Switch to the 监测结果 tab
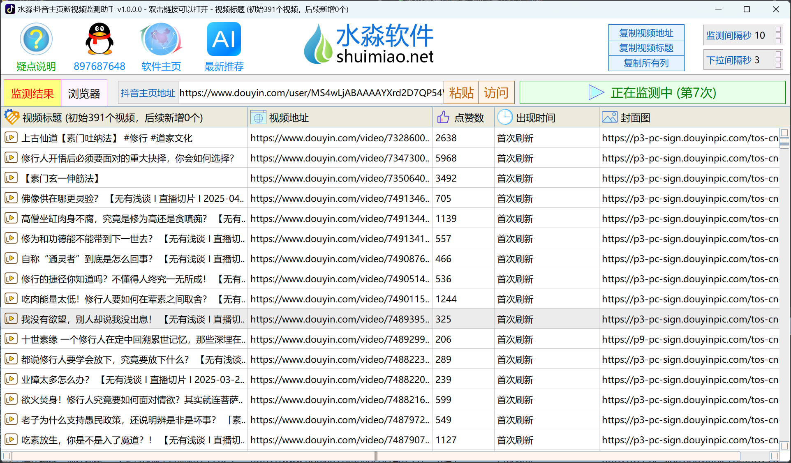 point(32,93)
